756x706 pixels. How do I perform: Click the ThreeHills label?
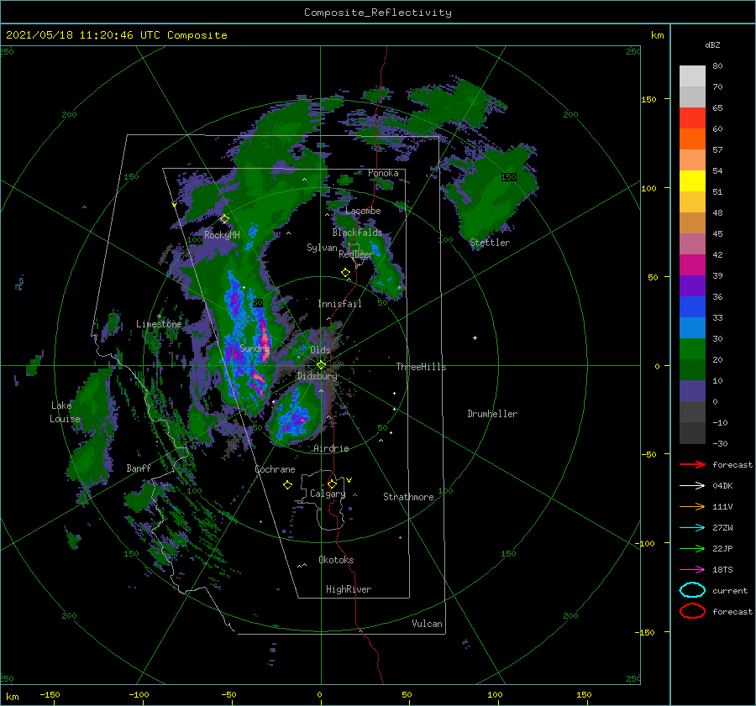pyautogui.click(x=422, y=367)
